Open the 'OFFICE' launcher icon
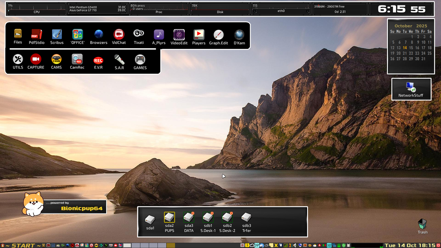This screenshot has width=441, height=248. pos(78,34)
